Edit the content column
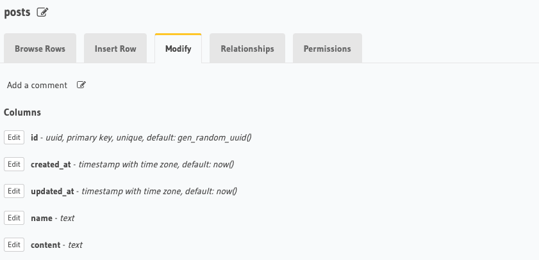Screen dimensions: 539x260 (x=14, y=245)
